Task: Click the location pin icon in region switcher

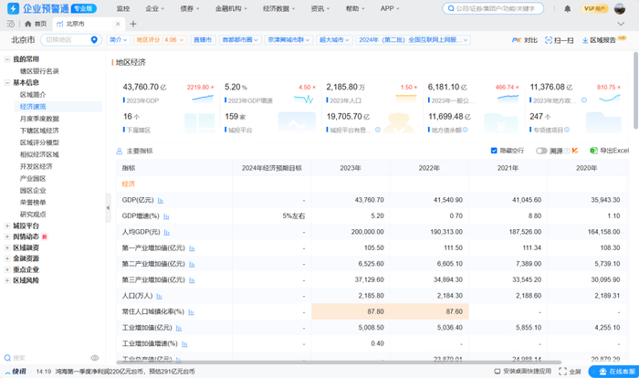Action: (x=93, y=40)
